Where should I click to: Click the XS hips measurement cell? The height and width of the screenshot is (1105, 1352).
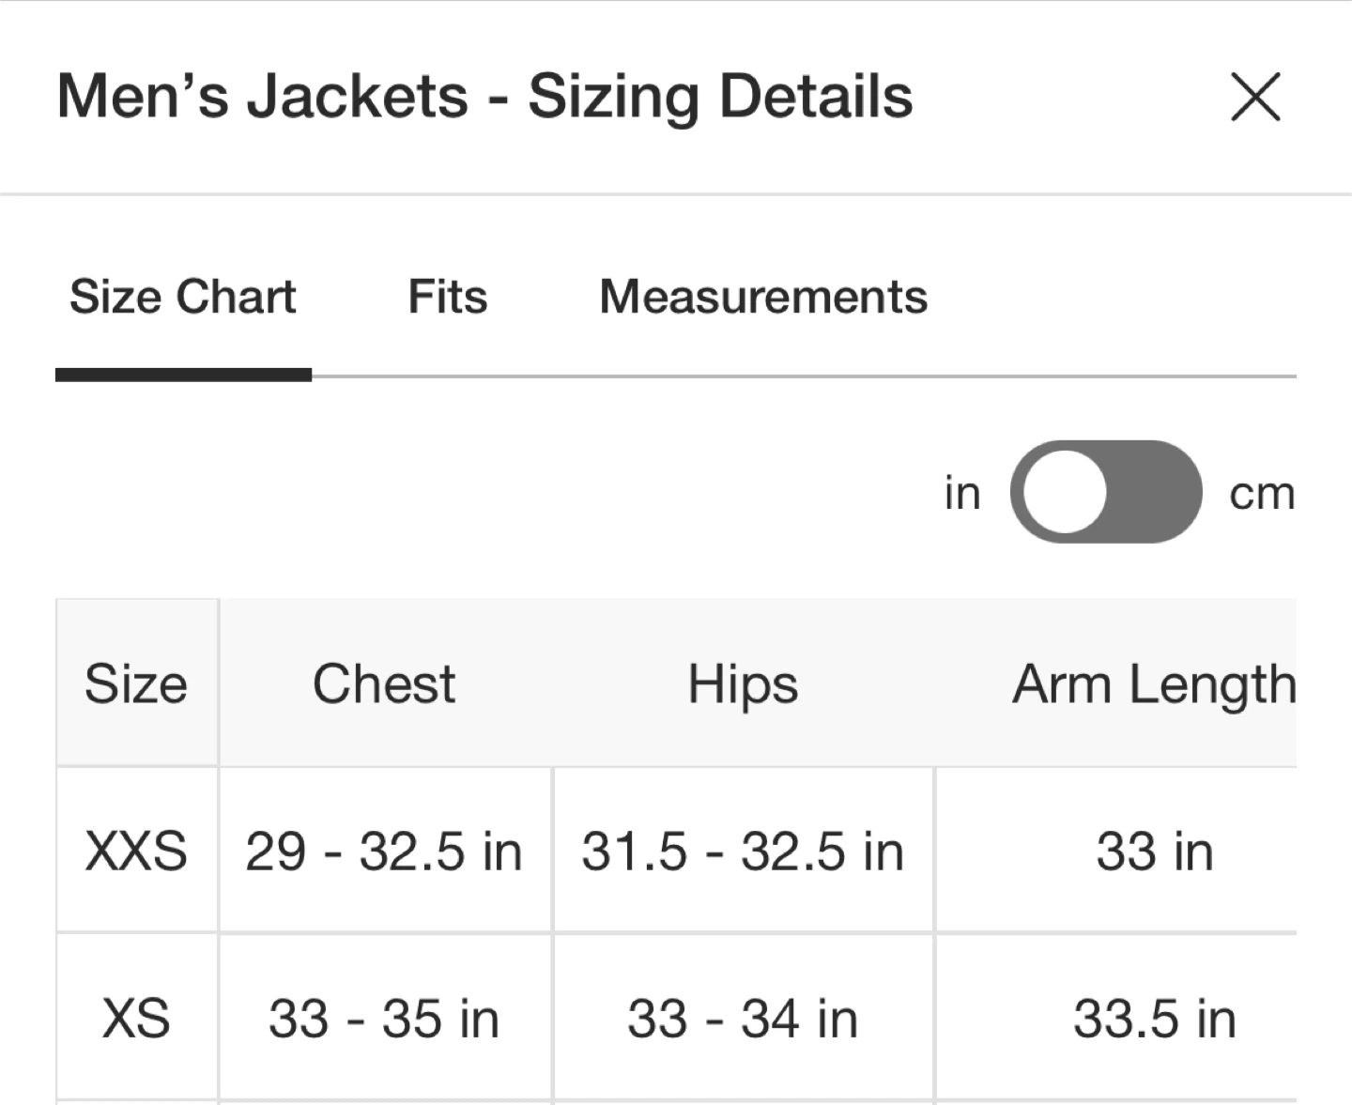pos(743,1019)
